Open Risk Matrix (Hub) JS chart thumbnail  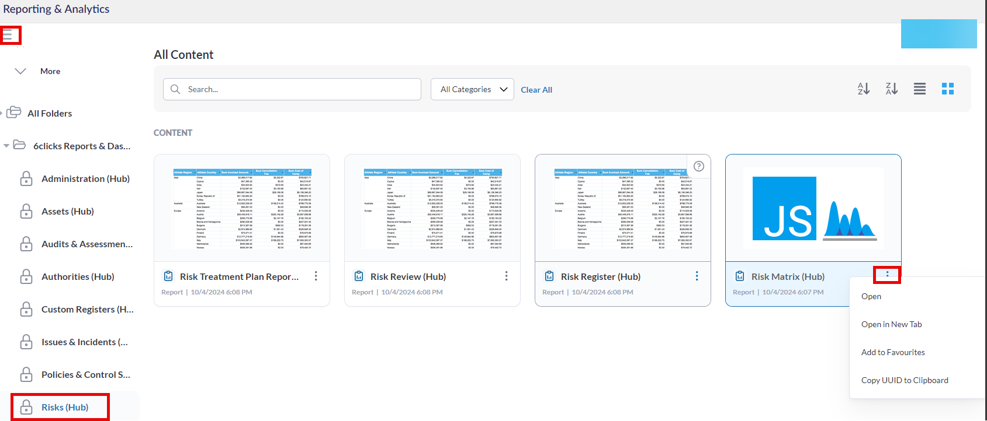[813, 208]
